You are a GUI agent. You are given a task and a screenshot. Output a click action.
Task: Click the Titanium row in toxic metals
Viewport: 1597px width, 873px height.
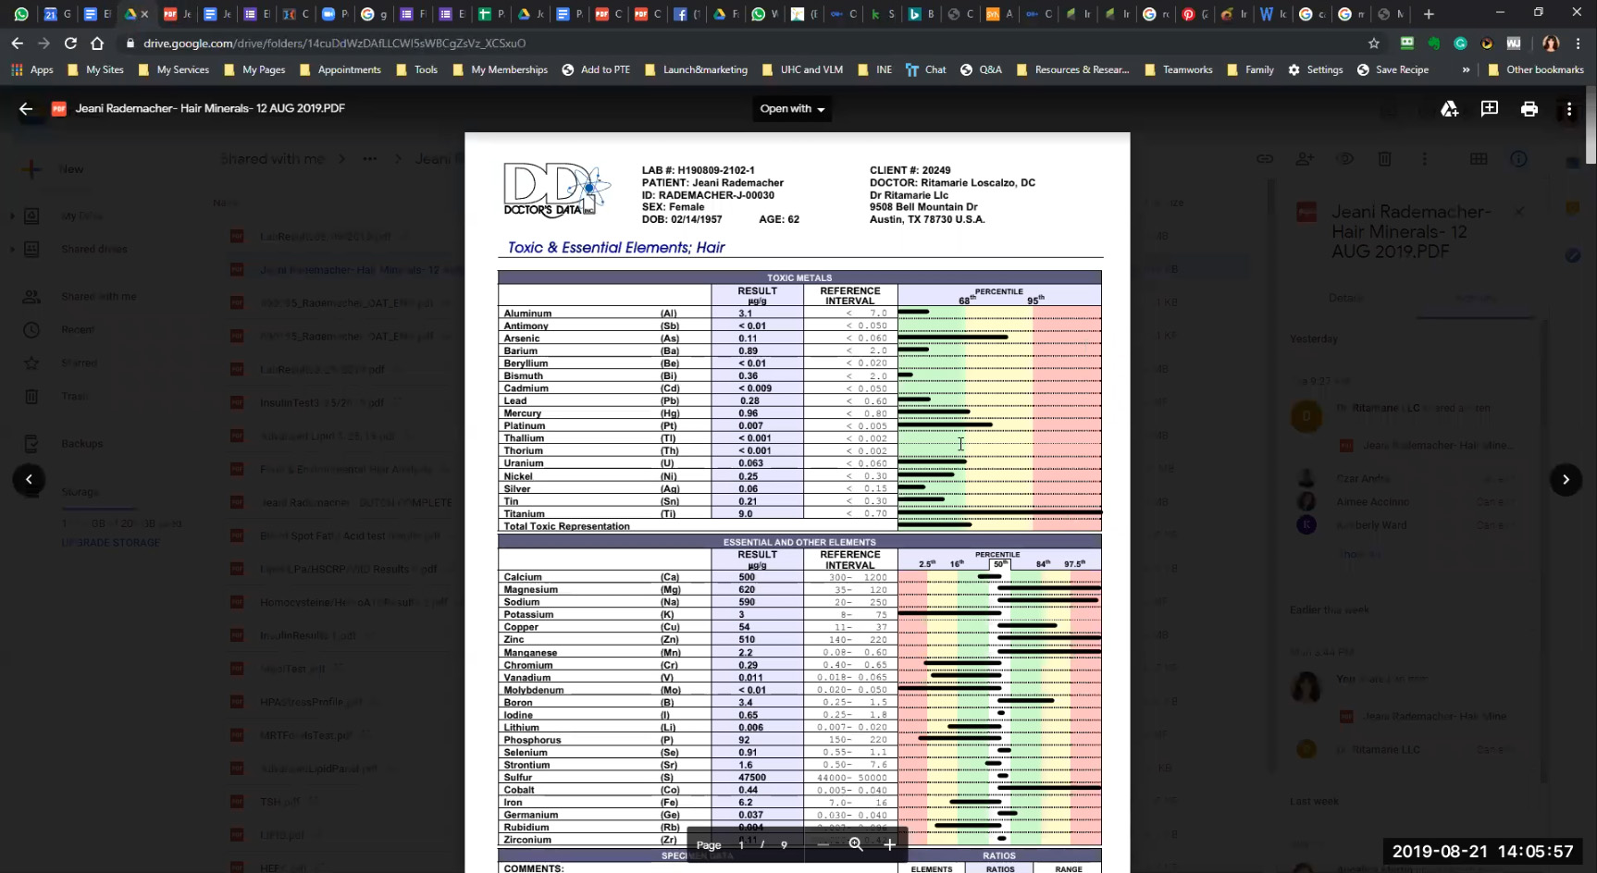(x=799, y=513)
